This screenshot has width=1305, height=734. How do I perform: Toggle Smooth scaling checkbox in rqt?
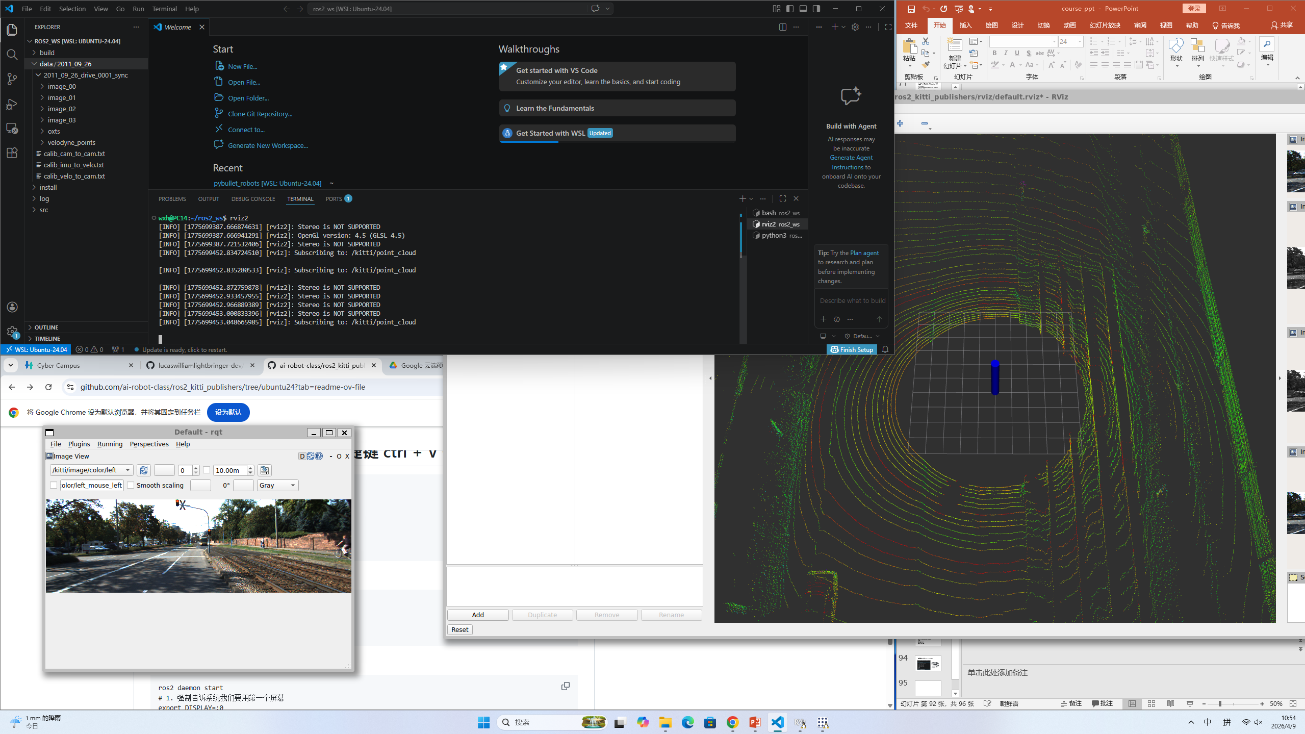[x=131, y=485]
